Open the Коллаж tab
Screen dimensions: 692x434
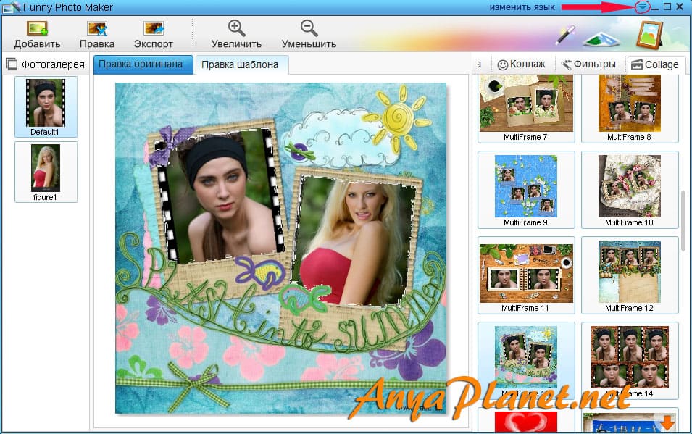[522, 64]
